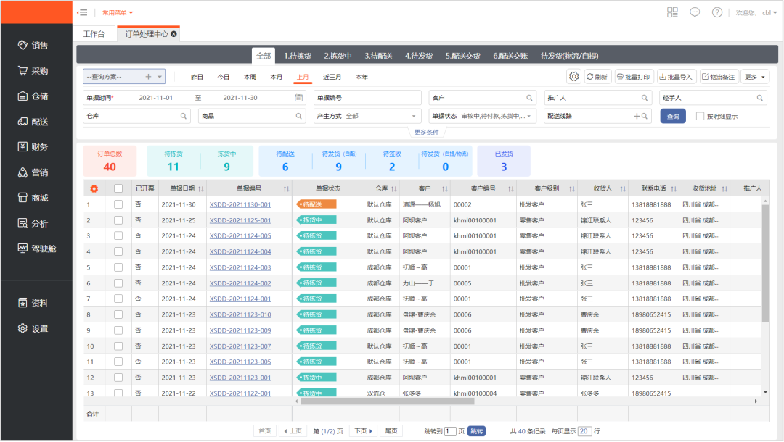Viewport: 784px width, 442px height.
Task: Open the help question mark icon
Action: tap(716, 12)
